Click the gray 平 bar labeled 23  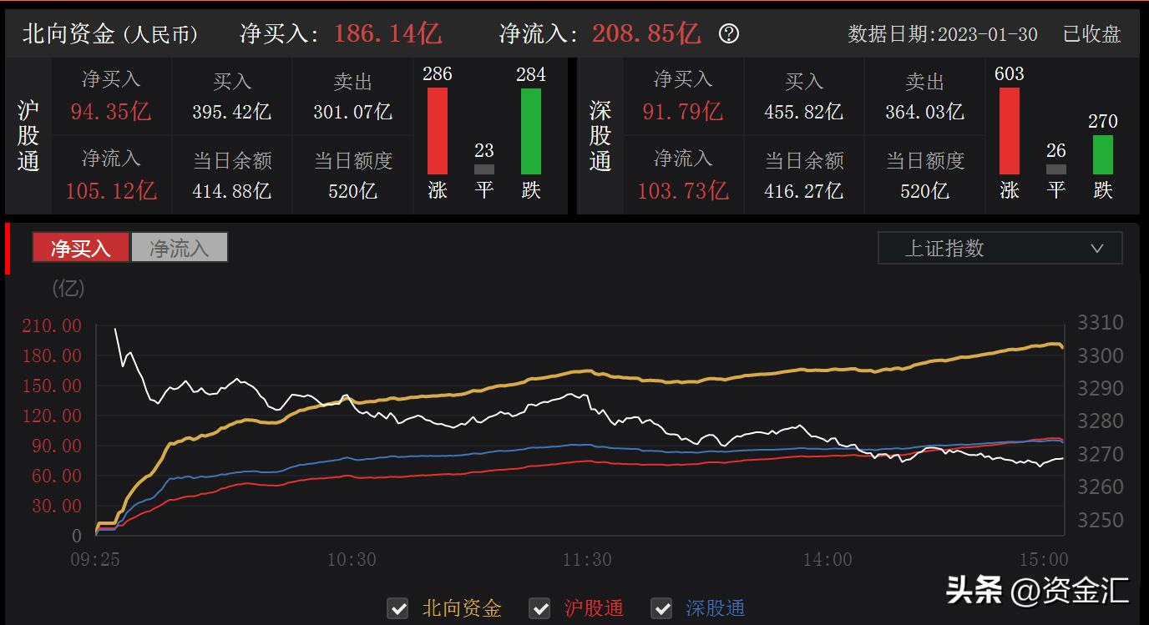[484, 169]
